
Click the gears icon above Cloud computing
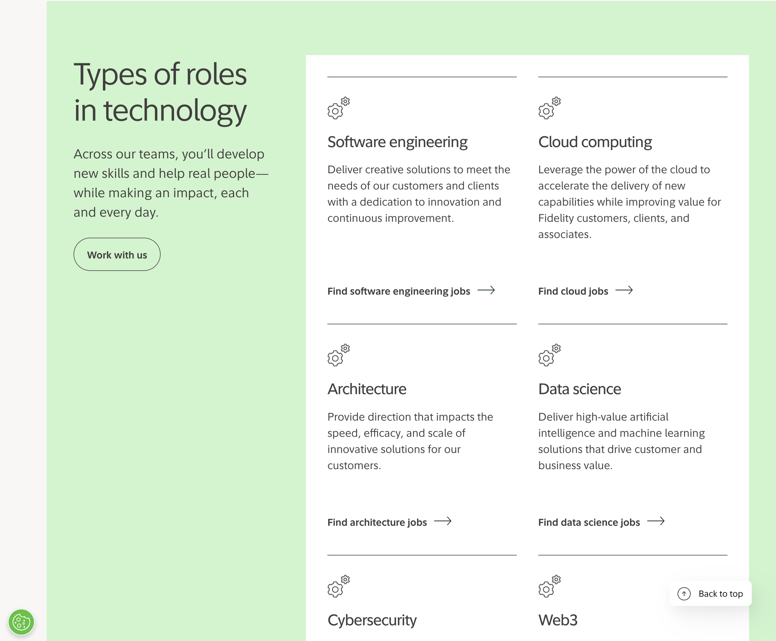tap(549, 108)
